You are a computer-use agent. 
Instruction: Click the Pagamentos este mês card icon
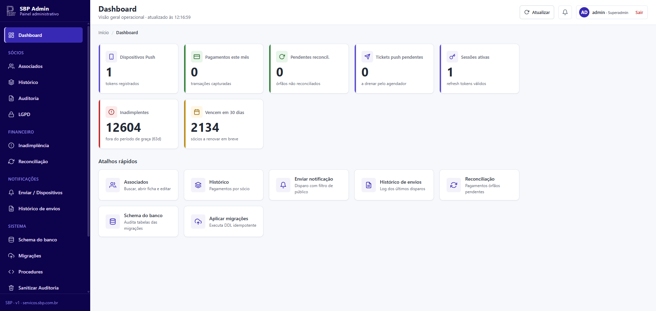pos(197,57)
